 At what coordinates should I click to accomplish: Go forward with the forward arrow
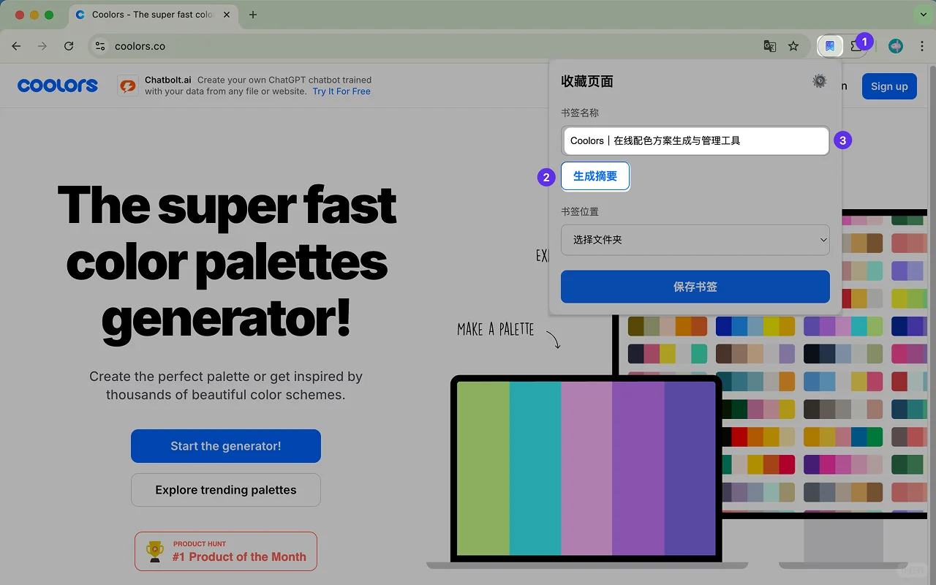pyautogui.click(x=42, y=46)
